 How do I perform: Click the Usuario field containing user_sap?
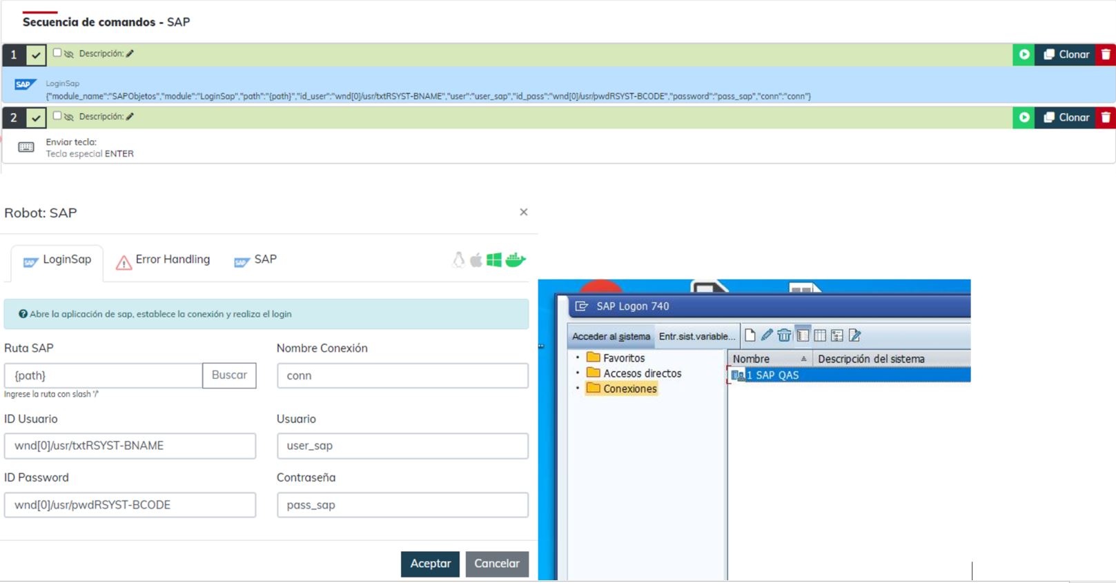pyautogui.click(x=402, y=446)
